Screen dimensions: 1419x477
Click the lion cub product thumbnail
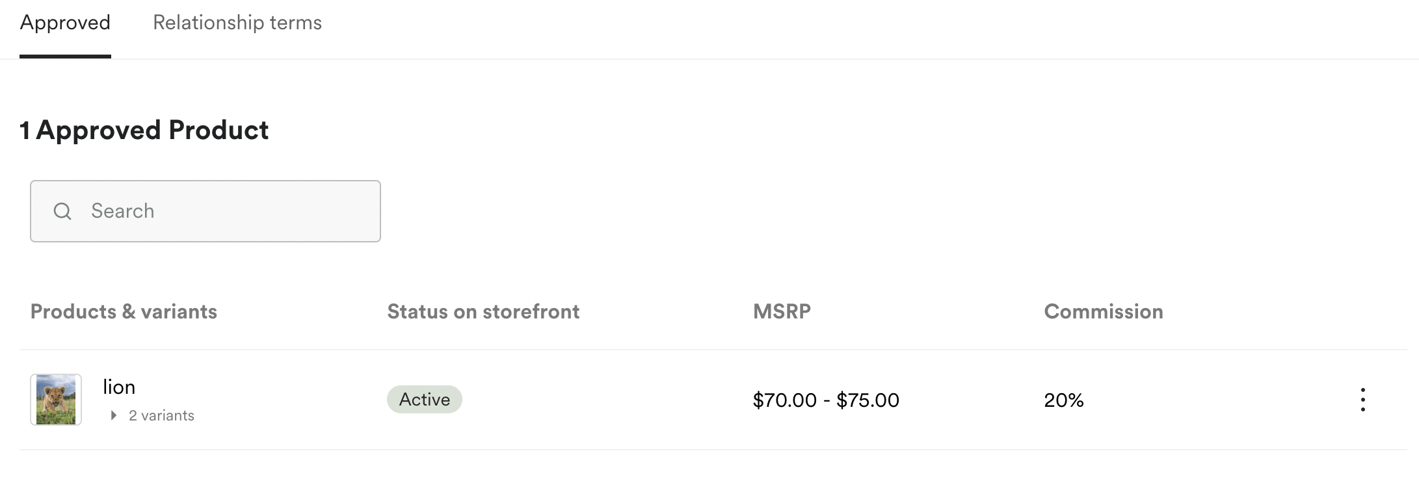click(x=56, y=400)
